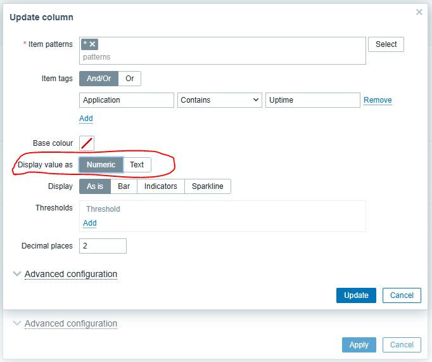Image resolution: width=432 pixels, height=362 pixels.
Task: Remove the Application tag filter row
Action: (378, 100)
